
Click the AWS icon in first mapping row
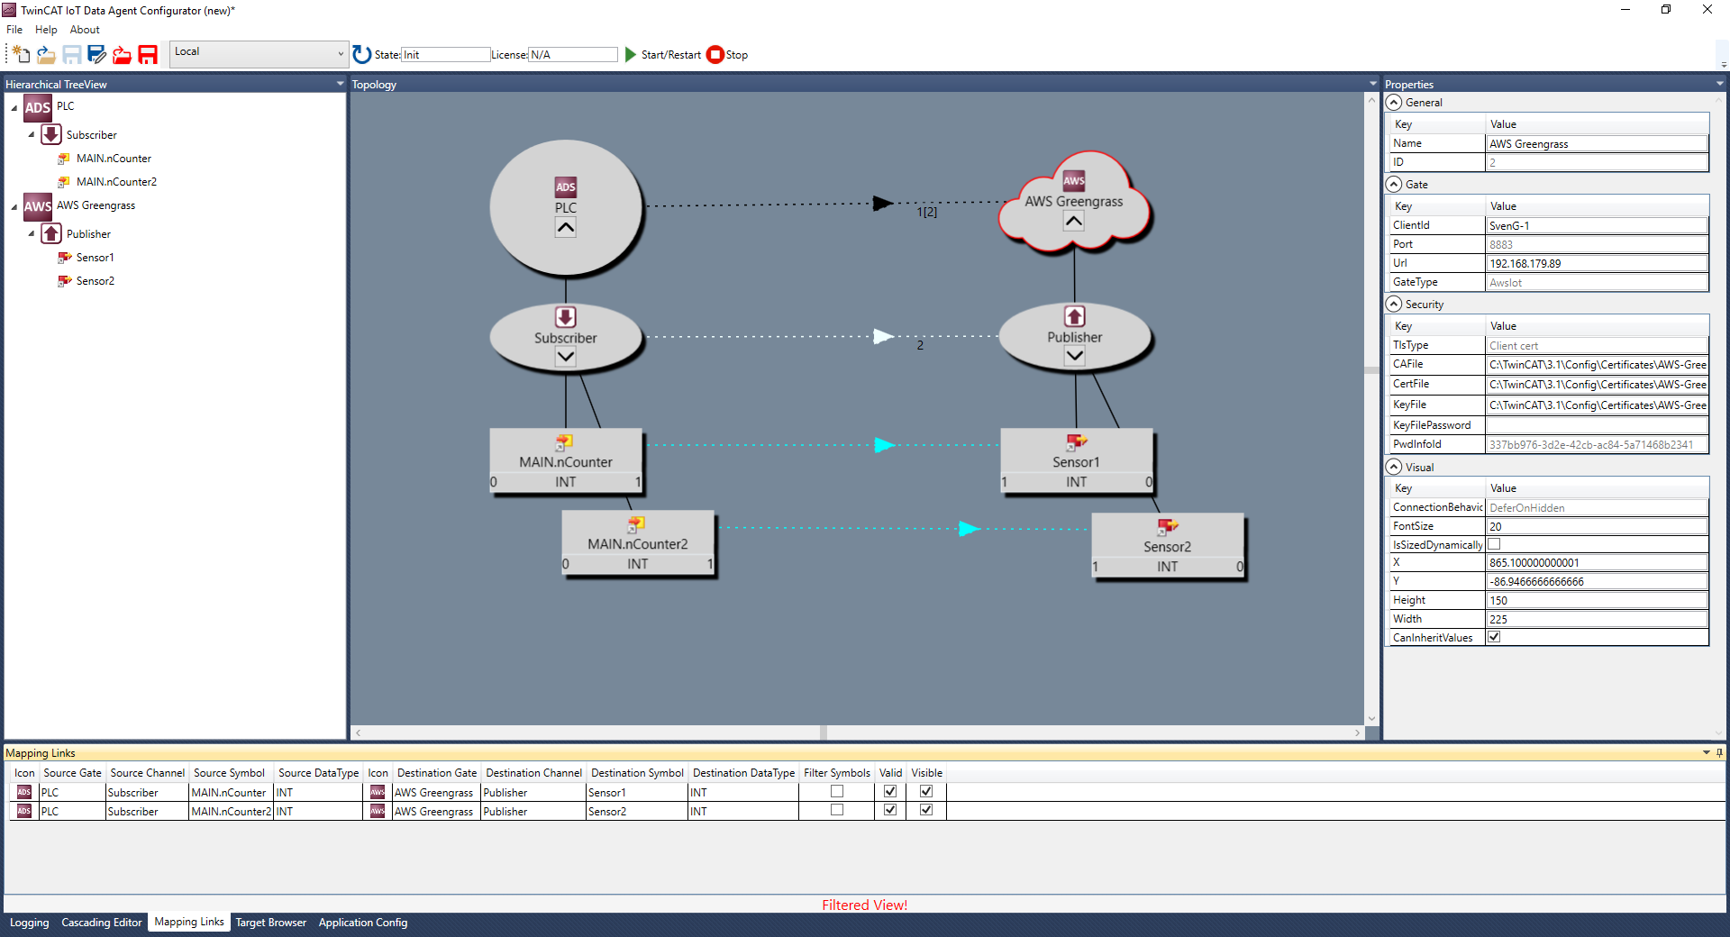(378, 792)
